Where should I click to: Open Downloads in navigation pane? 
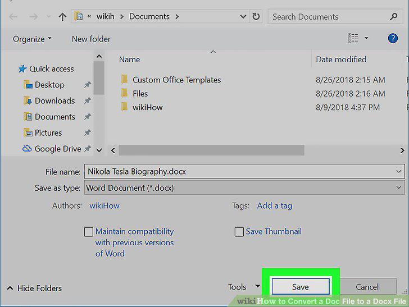coord(49,101)
